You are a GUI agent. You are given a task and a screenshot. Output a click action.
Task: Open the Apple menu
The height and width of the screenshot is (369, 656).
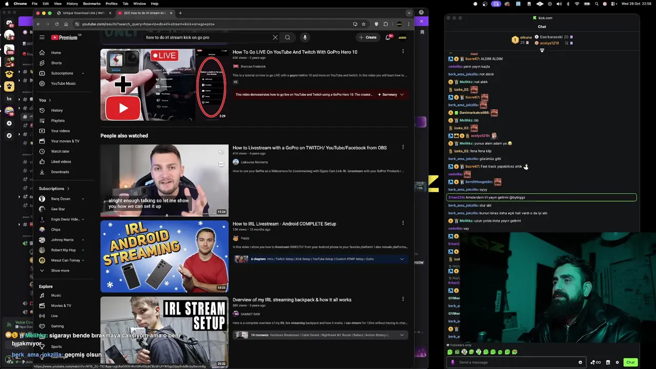(7, 4)
